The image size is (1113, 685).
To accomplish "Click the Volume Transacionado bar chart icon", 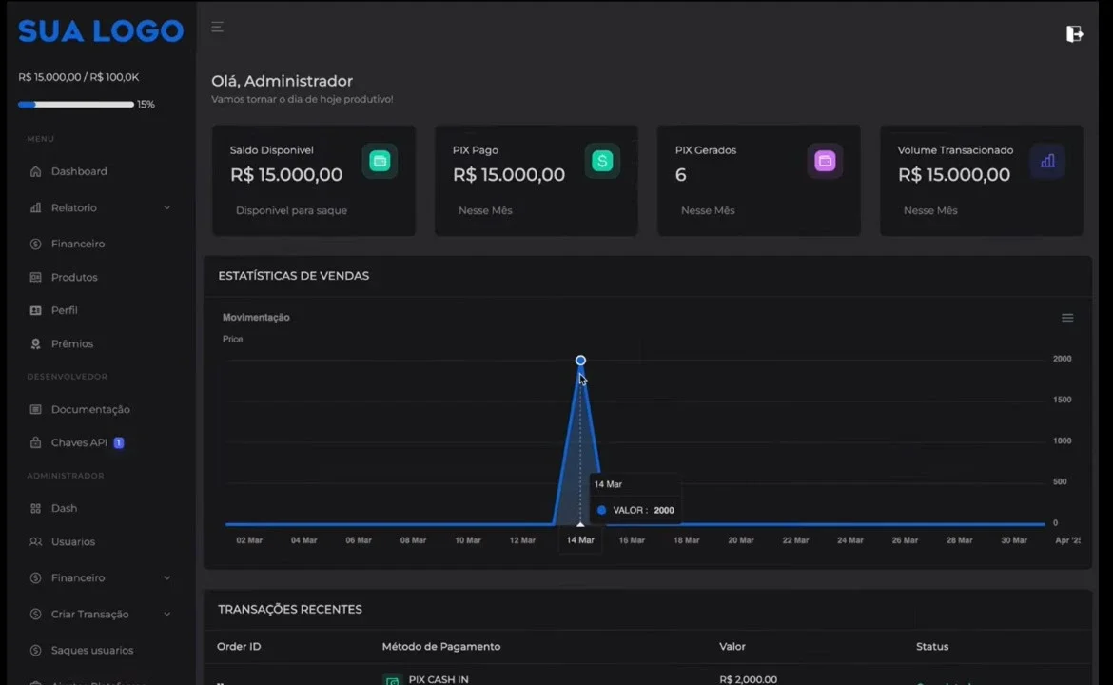I will [x=1047, y=161].
